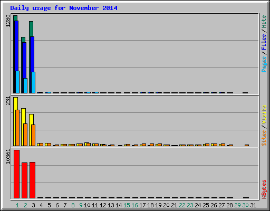Click the 'Pages' legend label

(264, 64)
